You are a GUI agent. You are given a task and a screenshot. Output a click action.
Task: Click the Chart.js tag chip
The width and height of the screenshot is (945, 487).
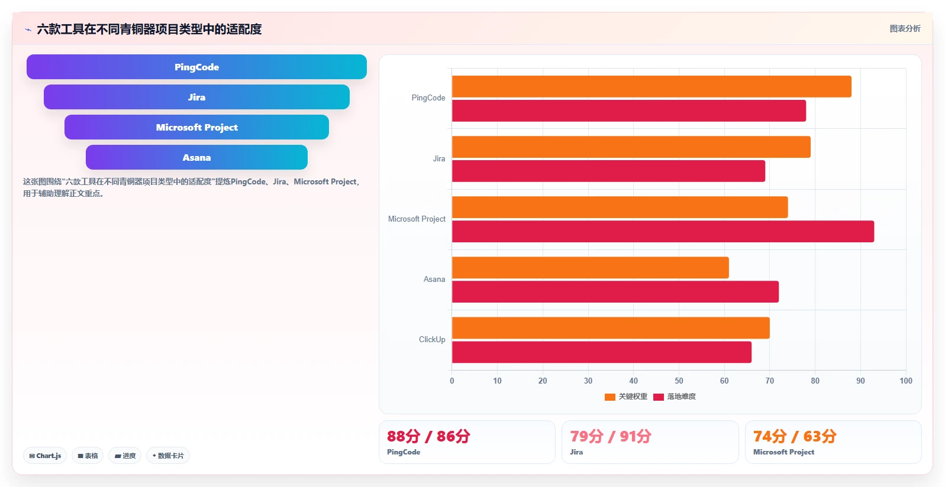point(45,456)
